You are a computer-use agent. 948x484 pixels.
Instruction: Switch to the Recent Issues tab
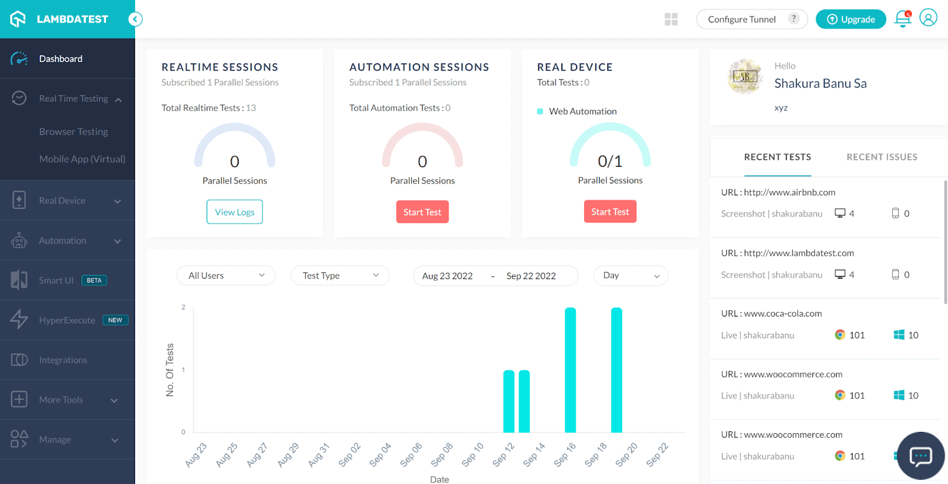pyautogui.click(x=881, y=157)
